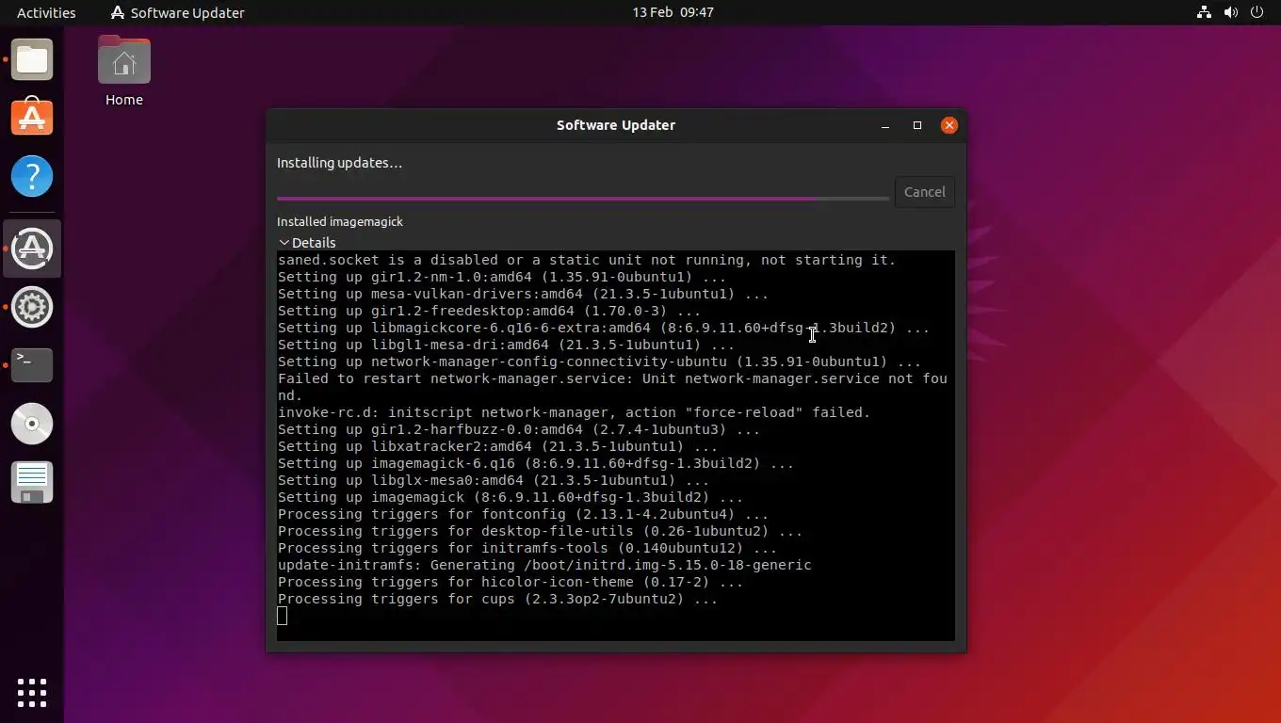Viewport: 1281px width, 723px height.
Task: Click 'Processing triggers for desktop-file-utils' line
Action: [x=540, y=531]
